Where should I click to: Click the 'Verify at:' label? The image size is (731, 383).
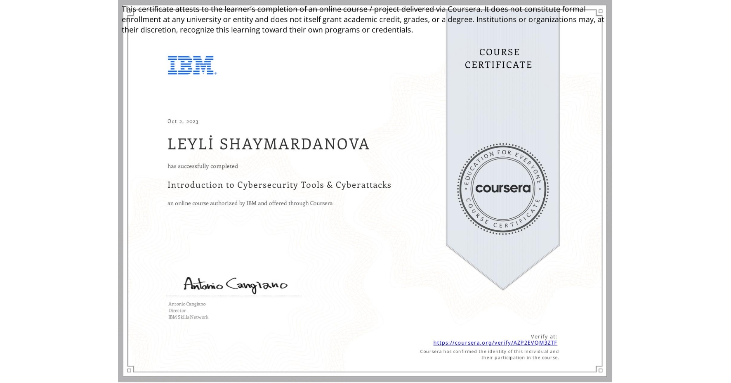[544, 336]
